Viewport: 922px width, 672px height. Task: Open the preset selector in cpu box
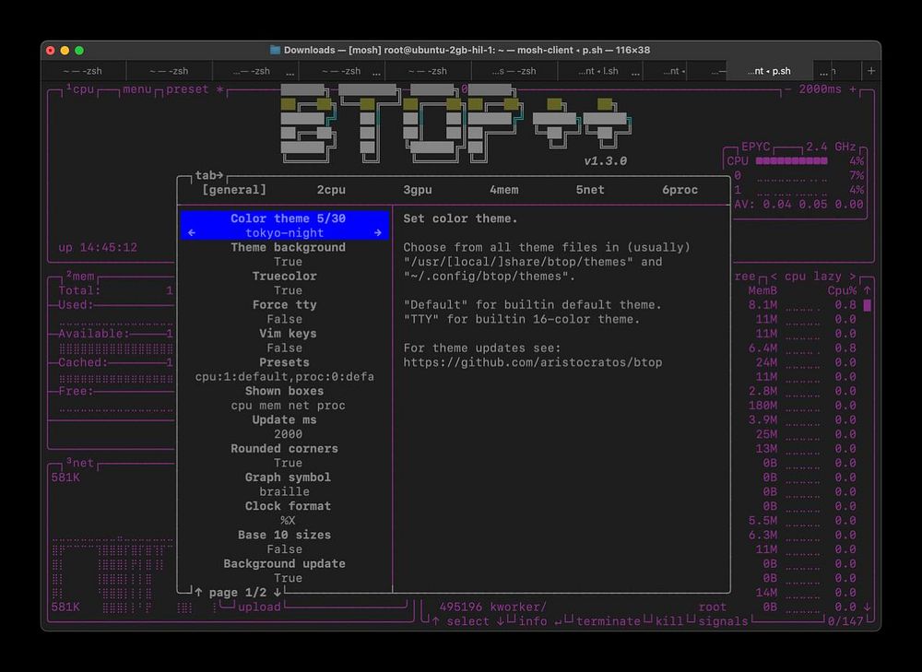(x=187, y=89)
